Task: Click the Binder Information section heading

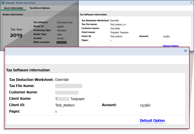Action: (13, 15)
